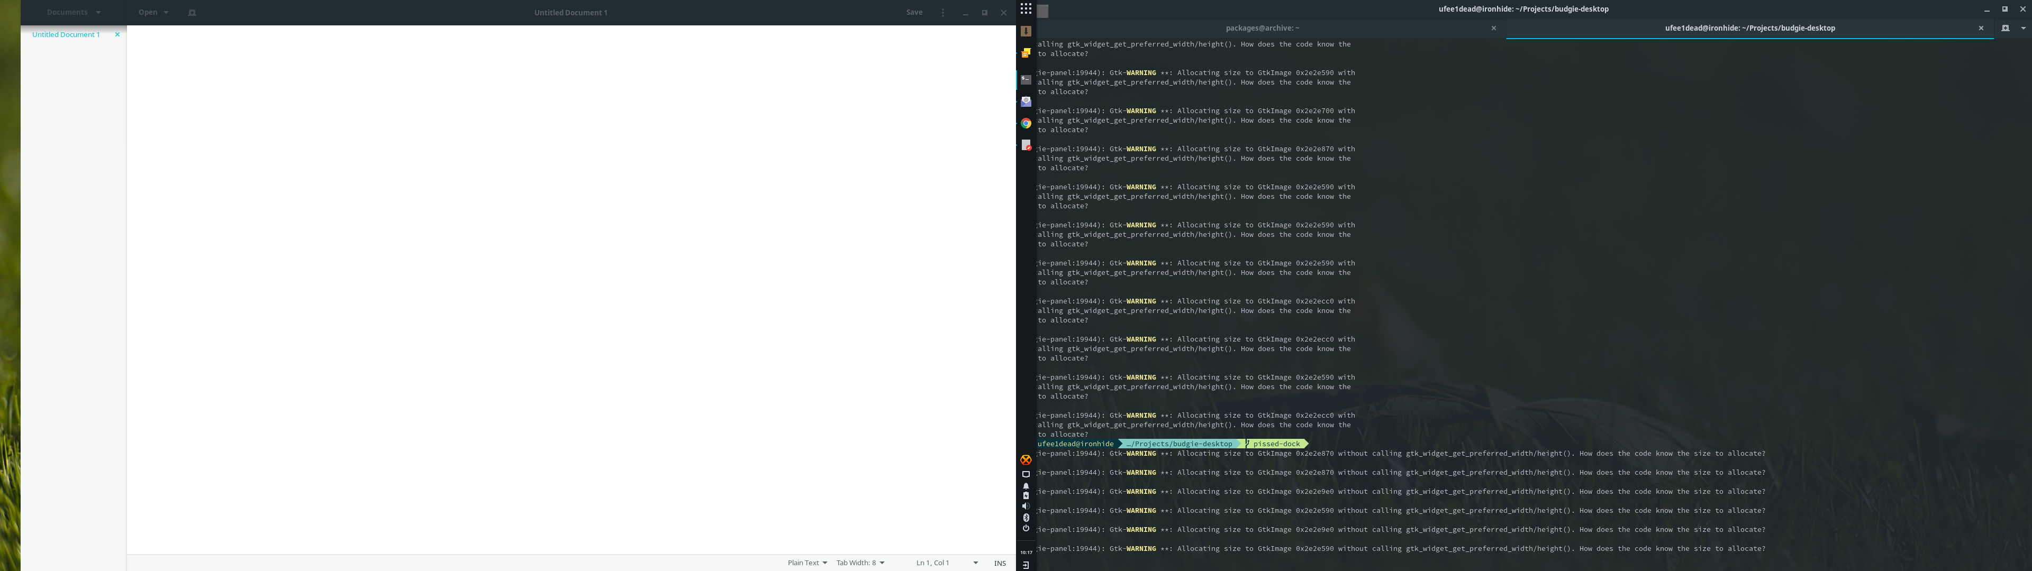Add a new terminal tab
The image size is (2032, 571).
[2005, 29]
